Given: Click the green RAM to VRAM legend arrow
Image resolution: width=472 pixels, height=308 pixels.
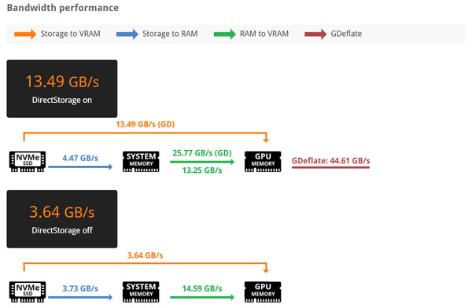Looking at the screenshot, I should (224, 34).
